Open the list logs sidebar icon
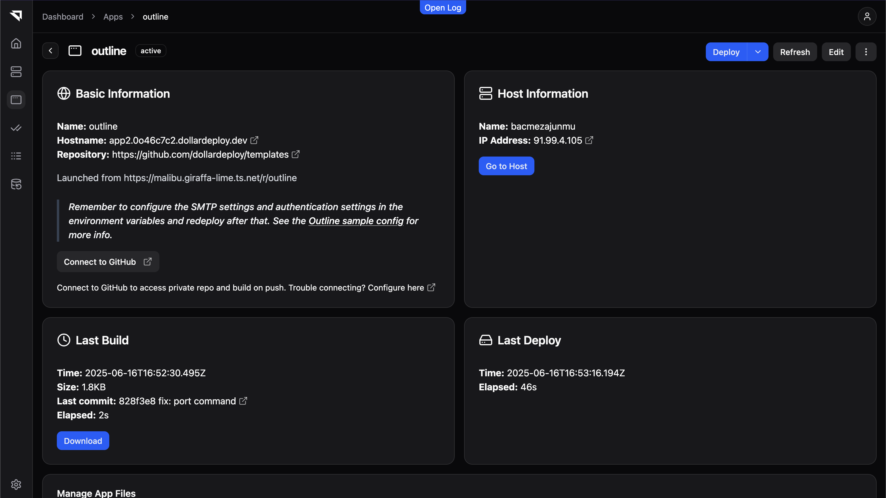Viewport: 886px width, 498px height. (16, 156)
